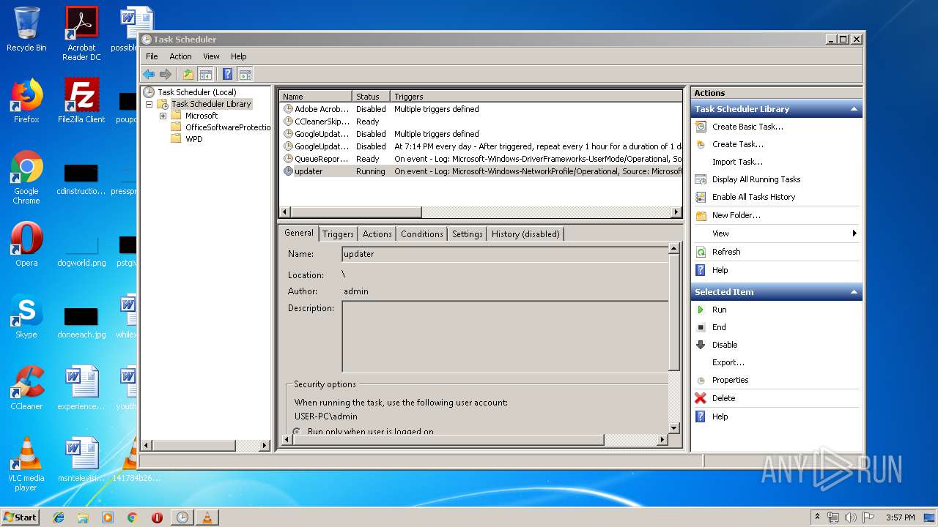938x527 pixels.
Task: Click the Back arrow toolbar icon
Action: click(149, 74)
